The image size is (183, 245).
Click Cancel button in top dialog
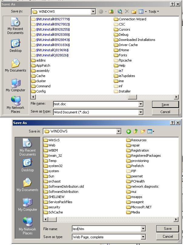pyautogui.click(x=165, y=112)
